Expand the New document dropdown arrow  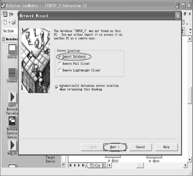10,23
